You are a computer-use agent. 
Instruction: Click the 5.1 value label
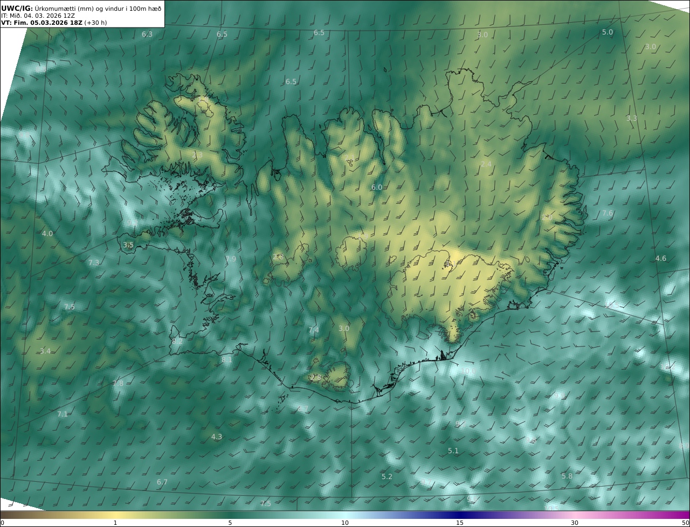click(453, 450)
